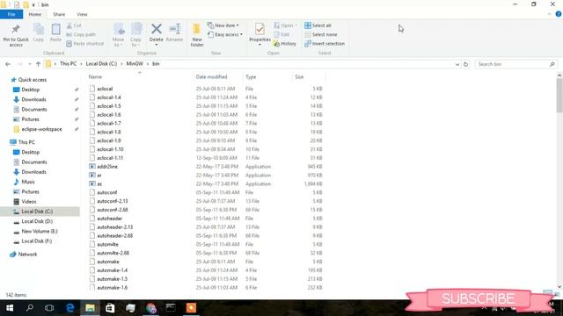The width and height of the screenshot is (563, 316).
Task: Click Select all in ribbon
Action: point(318,25)
